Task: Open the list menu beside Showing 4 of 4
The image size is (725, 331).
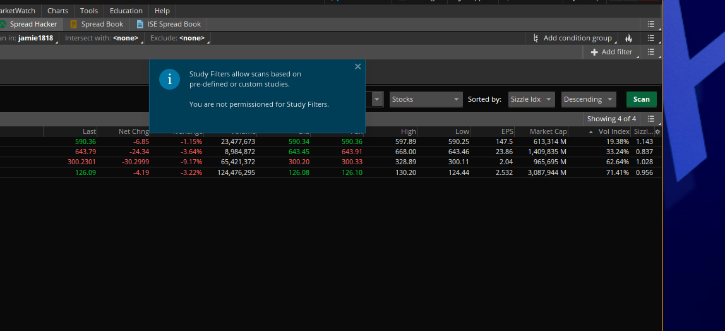Action: coord(650,119)
